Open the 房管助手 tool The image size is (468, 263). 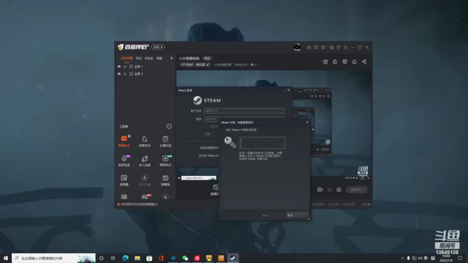point(144,141)
